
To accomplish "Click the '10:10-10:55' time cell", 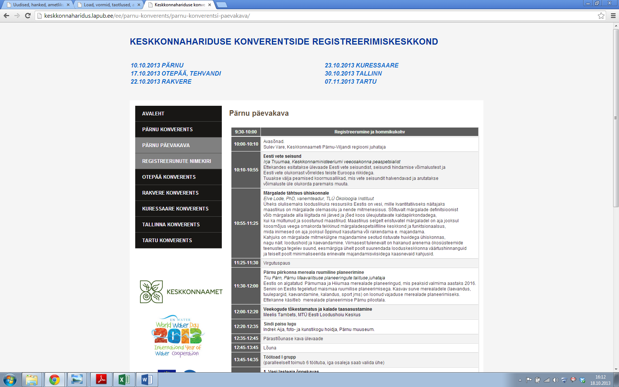I will point(246,170).
